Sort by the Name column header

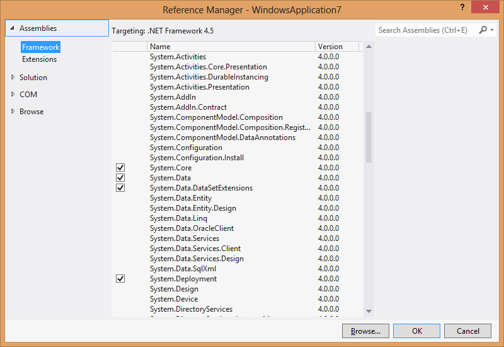(x=231, y=47)
